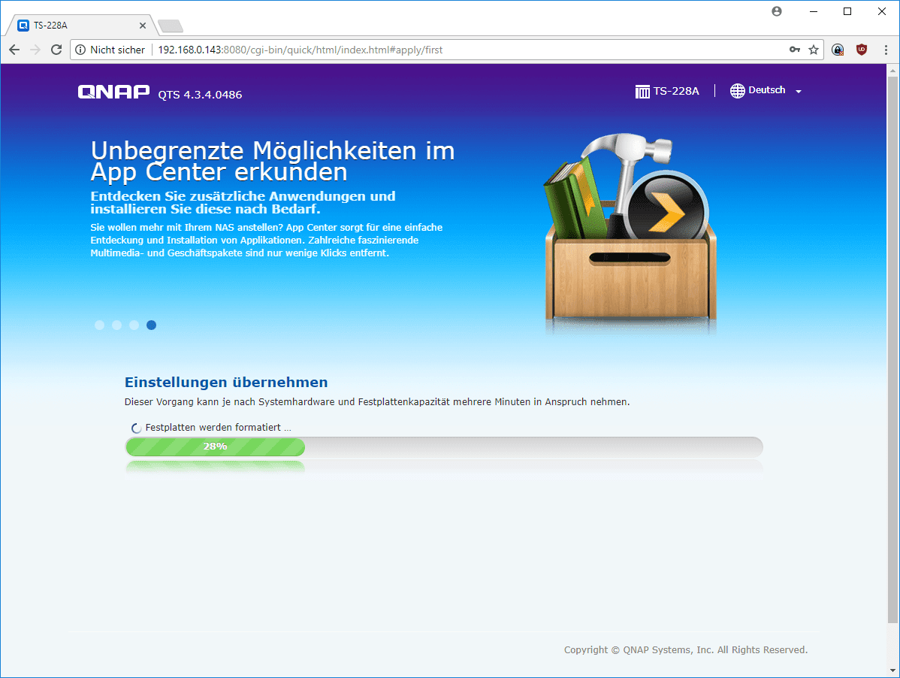
Task: Select the first carousel dot
Action: [x=99, y=325]
